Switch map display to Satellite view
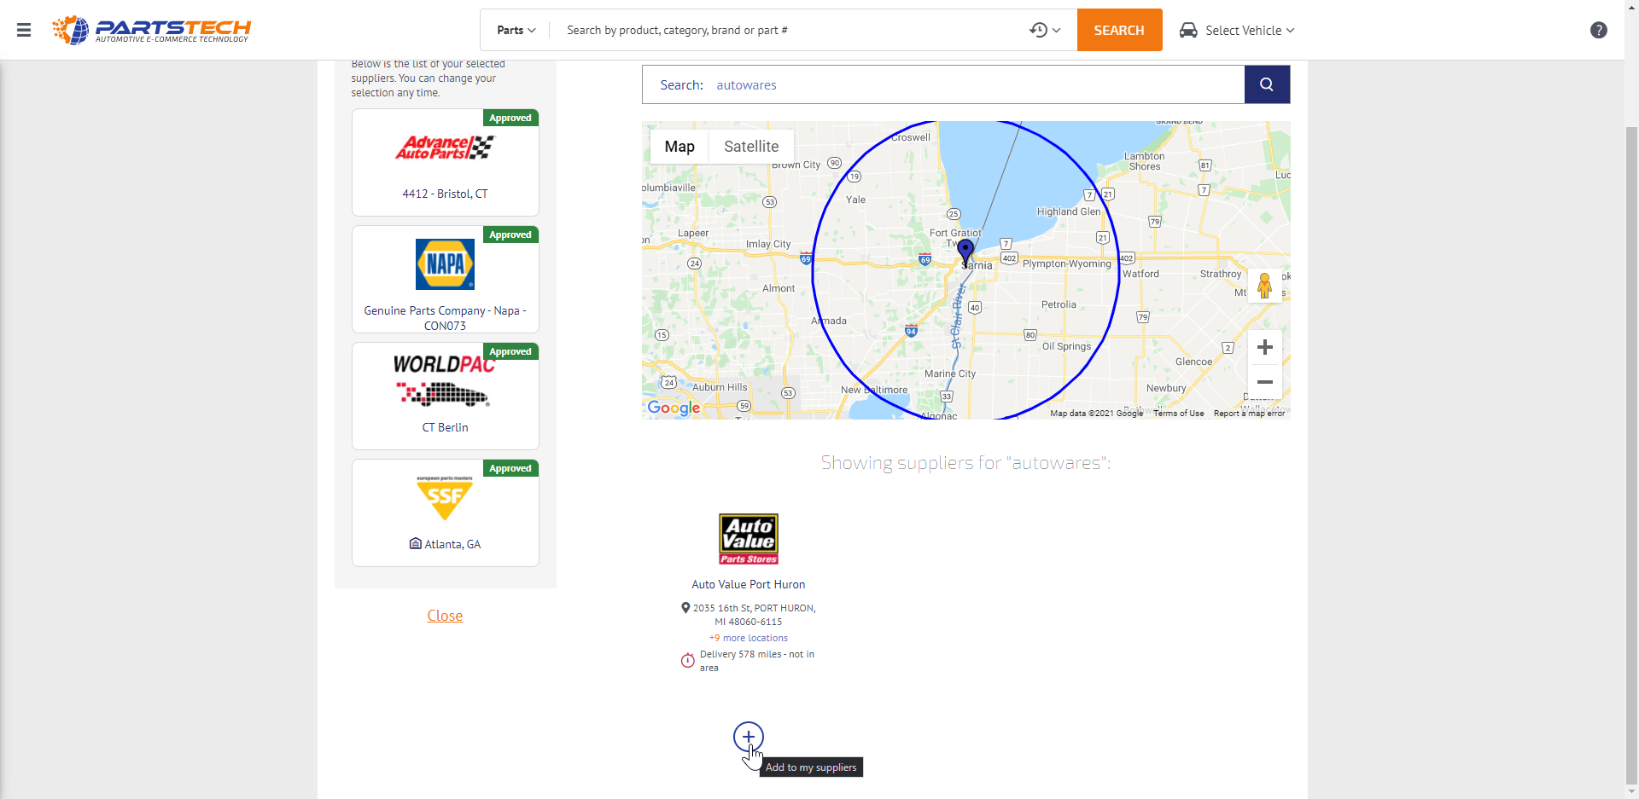This screenshot has height=799, width=1639. [x=750, y=146]
